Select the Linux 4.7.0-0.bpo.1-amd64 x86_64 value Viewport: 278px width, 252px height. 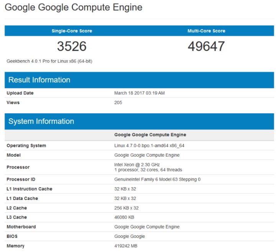pos(149,146)
